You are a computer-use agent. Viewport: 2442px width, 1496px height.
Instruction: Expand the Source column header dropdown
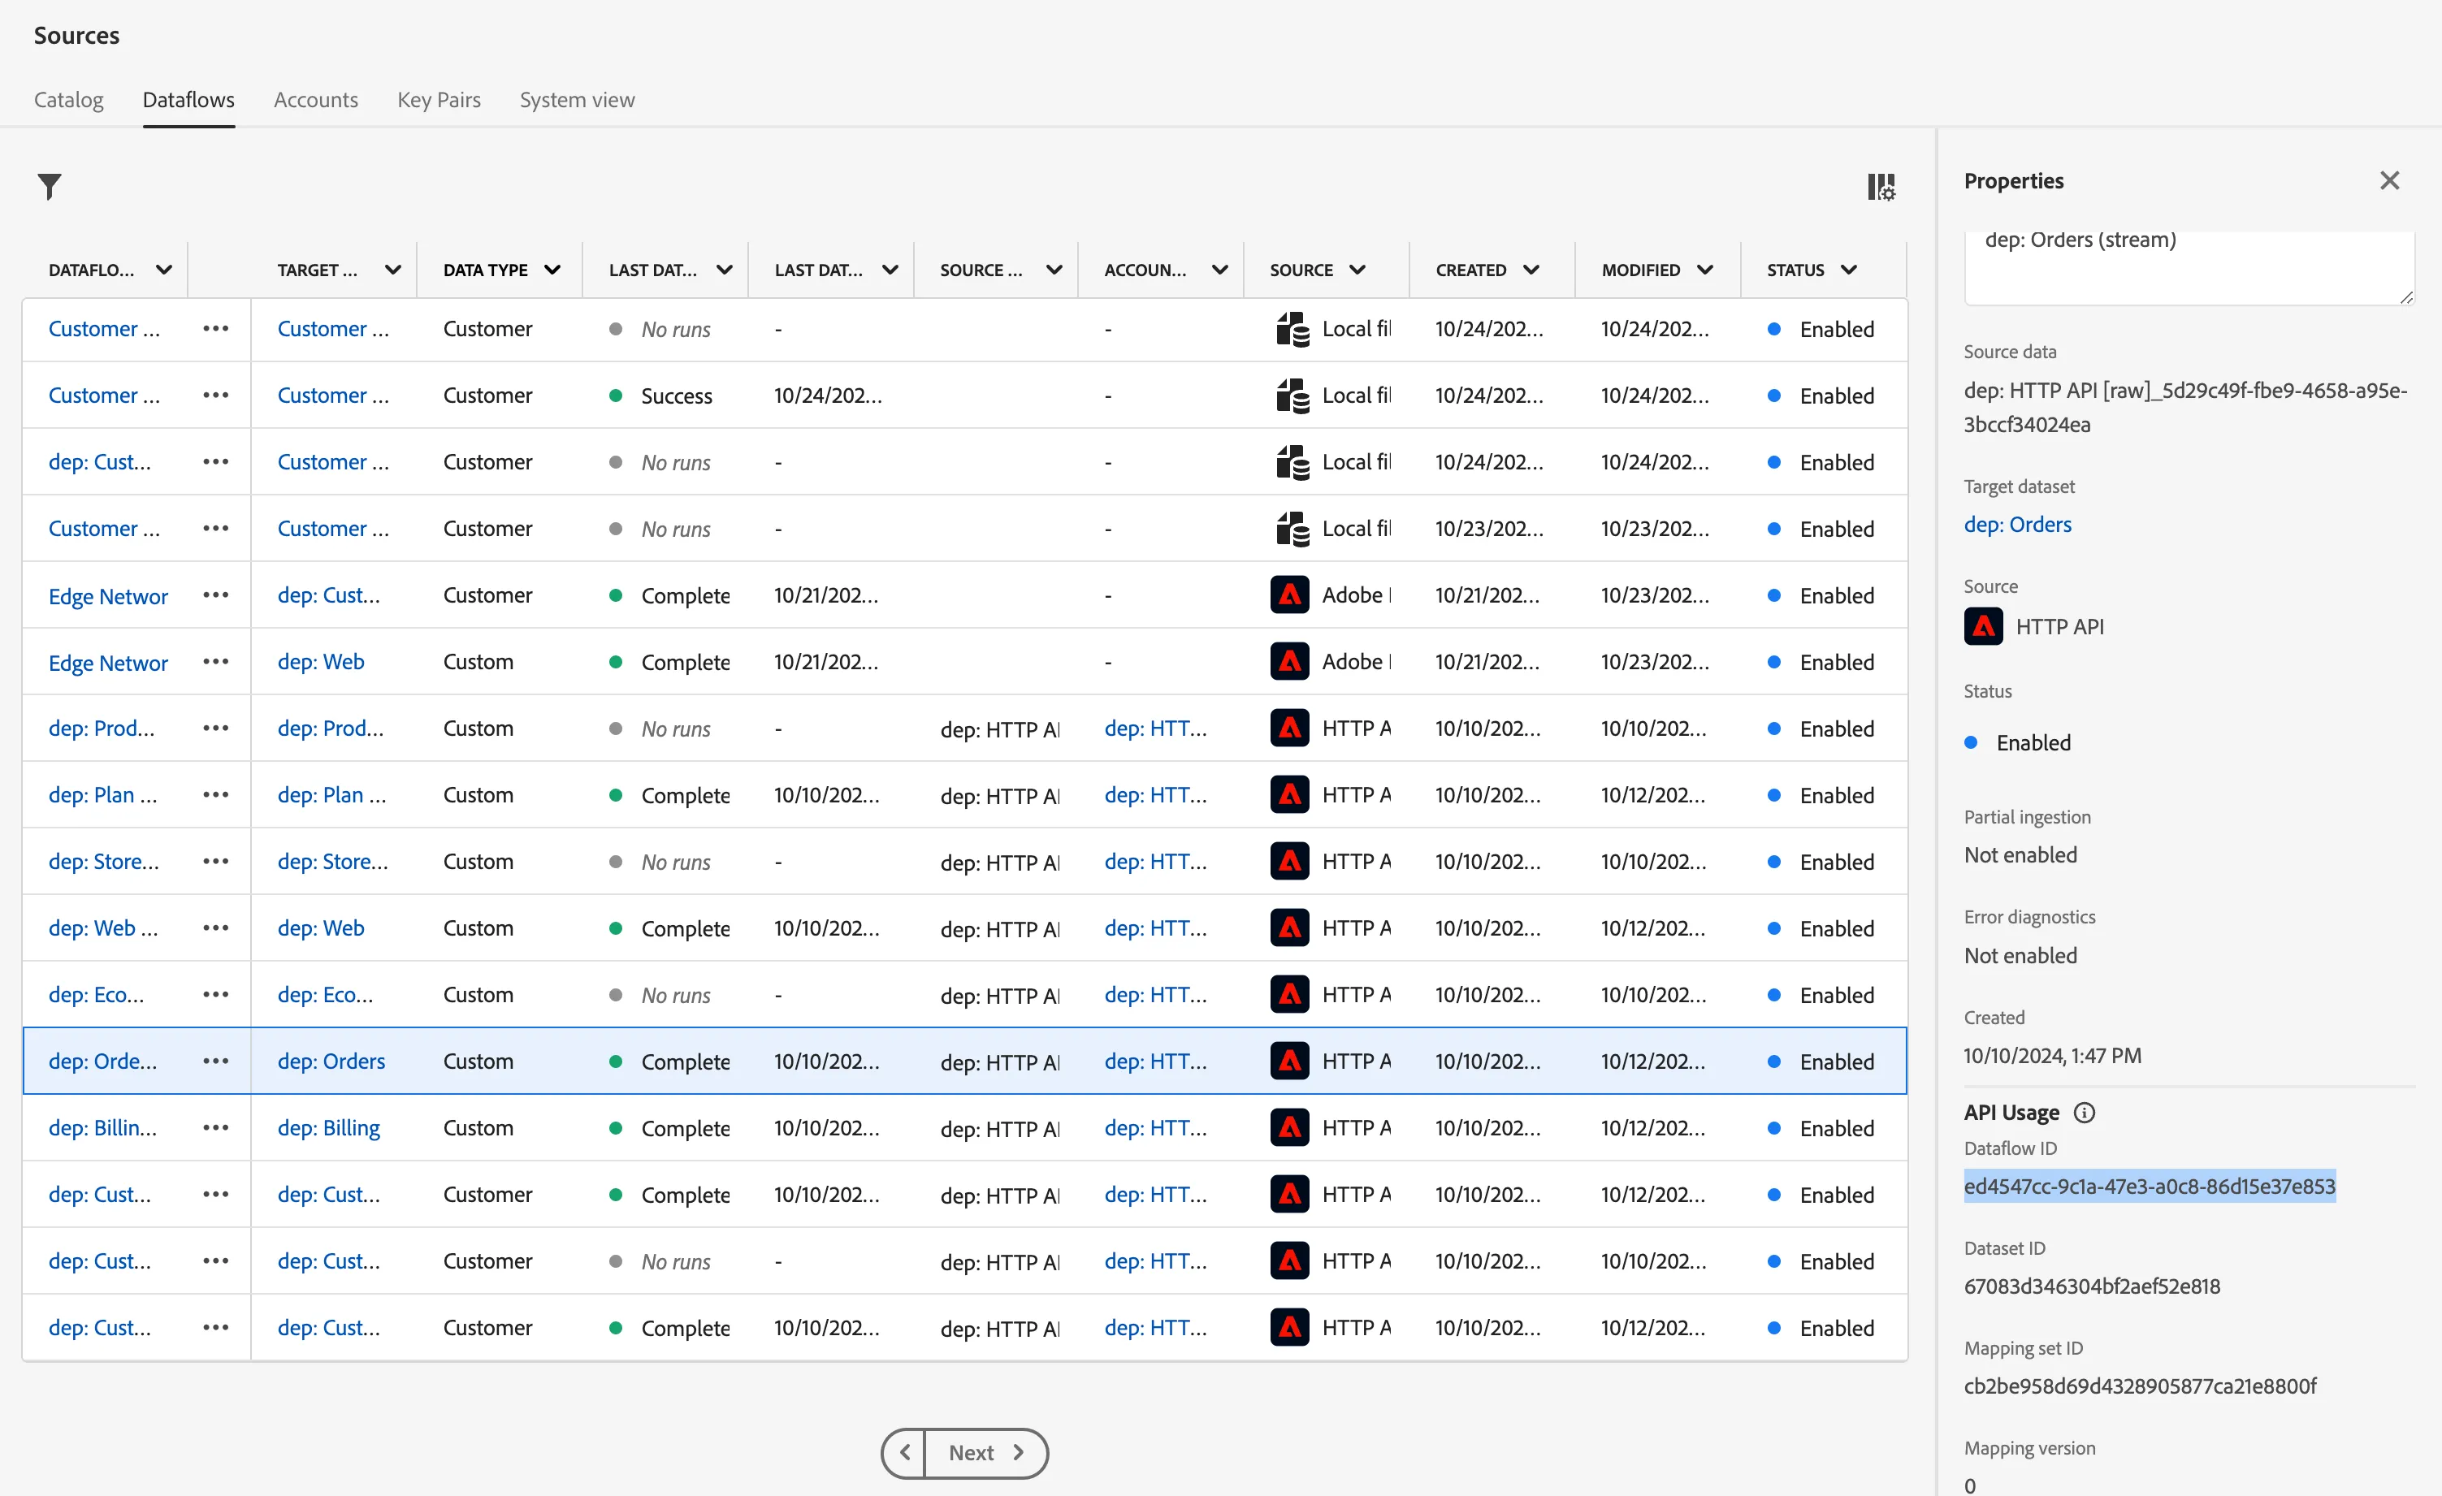coord(1357,270)
